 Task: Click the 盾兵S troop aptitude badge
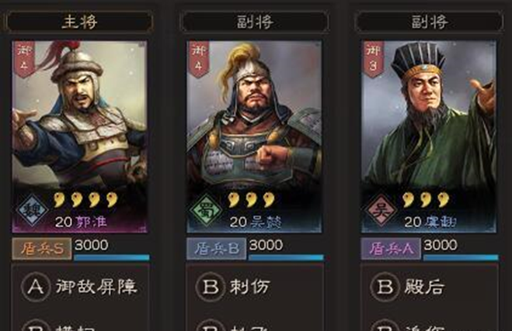[42, 249]
